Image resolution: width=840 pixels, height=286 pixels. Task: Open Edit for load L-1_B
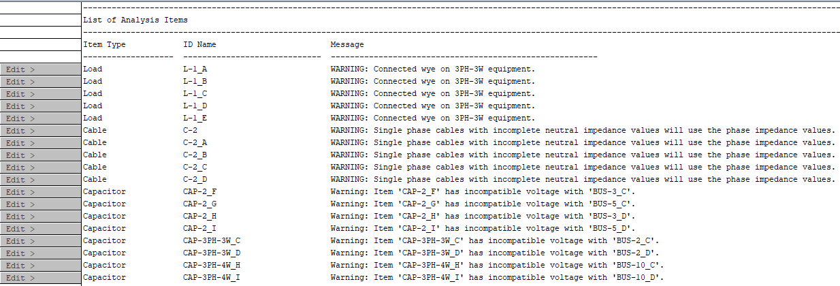[40, 82]
